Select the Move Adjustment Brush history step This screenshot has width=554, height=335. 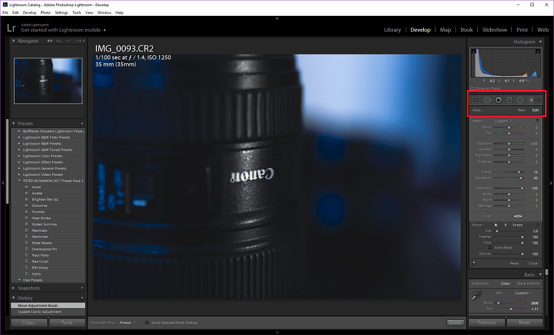48,305
